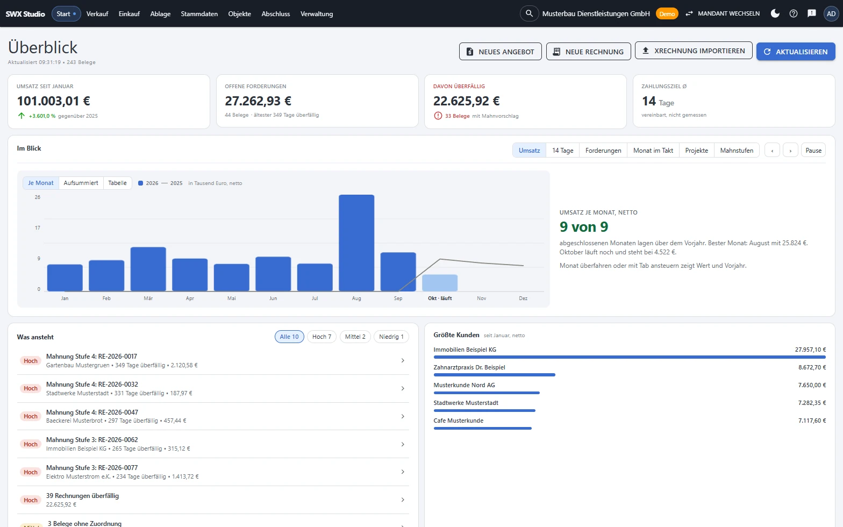Click the overdue warning icon beside 33 Belege

(438, 116)
